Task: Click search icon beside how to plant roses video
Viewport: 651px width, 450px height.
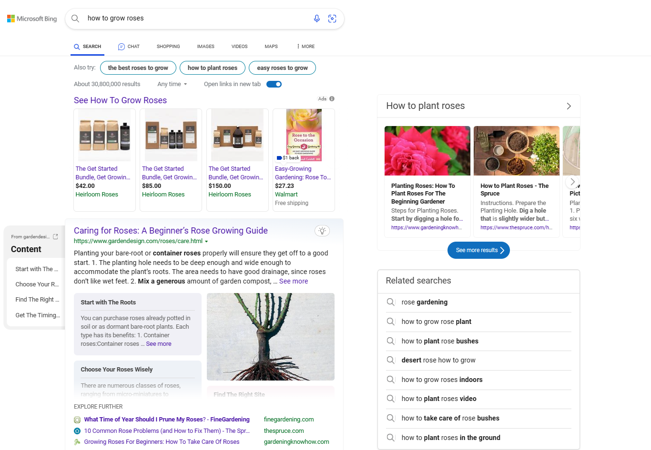Action: (391, 399)
